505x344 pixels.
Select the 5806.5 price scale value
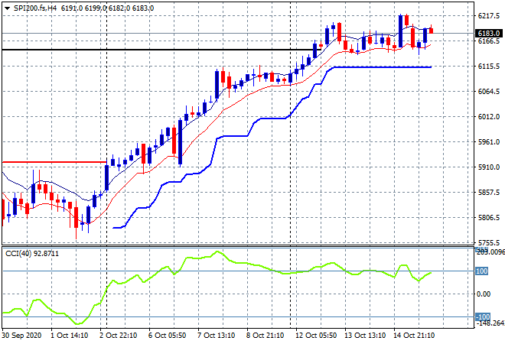pyautogui.click(x=489, y=218)
